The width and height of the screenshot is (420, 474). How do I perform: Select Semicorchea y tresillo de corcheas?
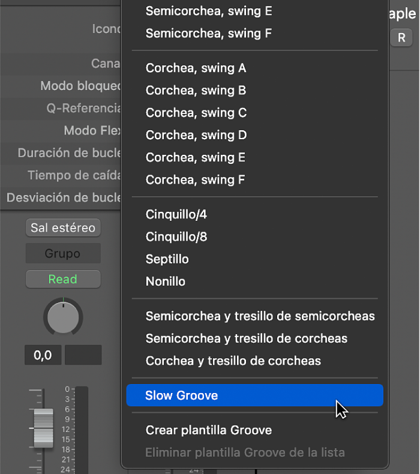pos(246,338)
